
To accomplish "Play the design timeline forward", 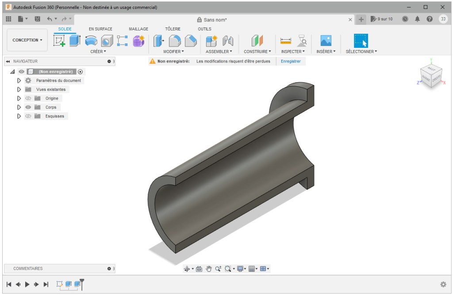I will [x=27, y=285].
